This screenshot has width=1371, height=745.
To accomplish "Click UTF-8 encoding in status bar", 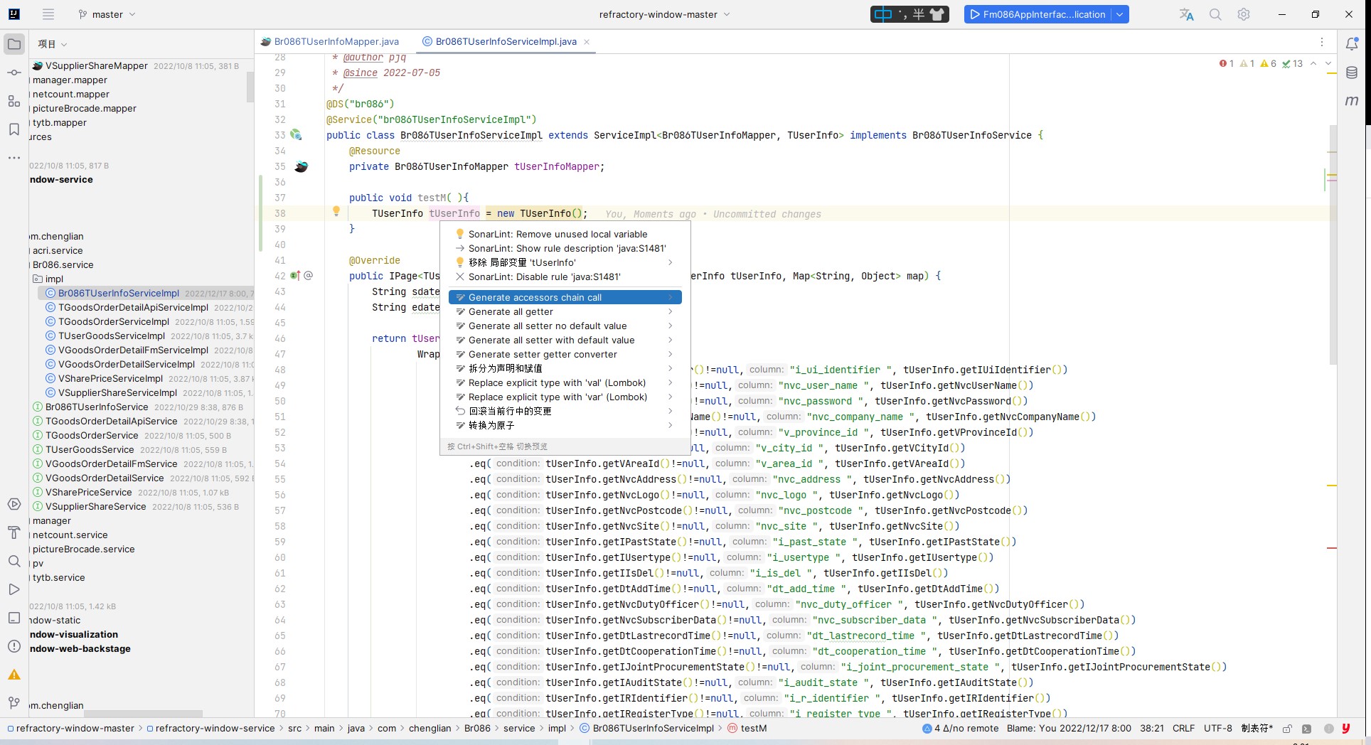I will click(x=1217, y=728).
